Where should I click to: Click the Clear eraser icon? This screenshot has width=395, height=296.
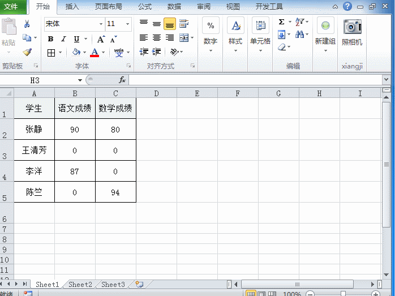[282, 47]
